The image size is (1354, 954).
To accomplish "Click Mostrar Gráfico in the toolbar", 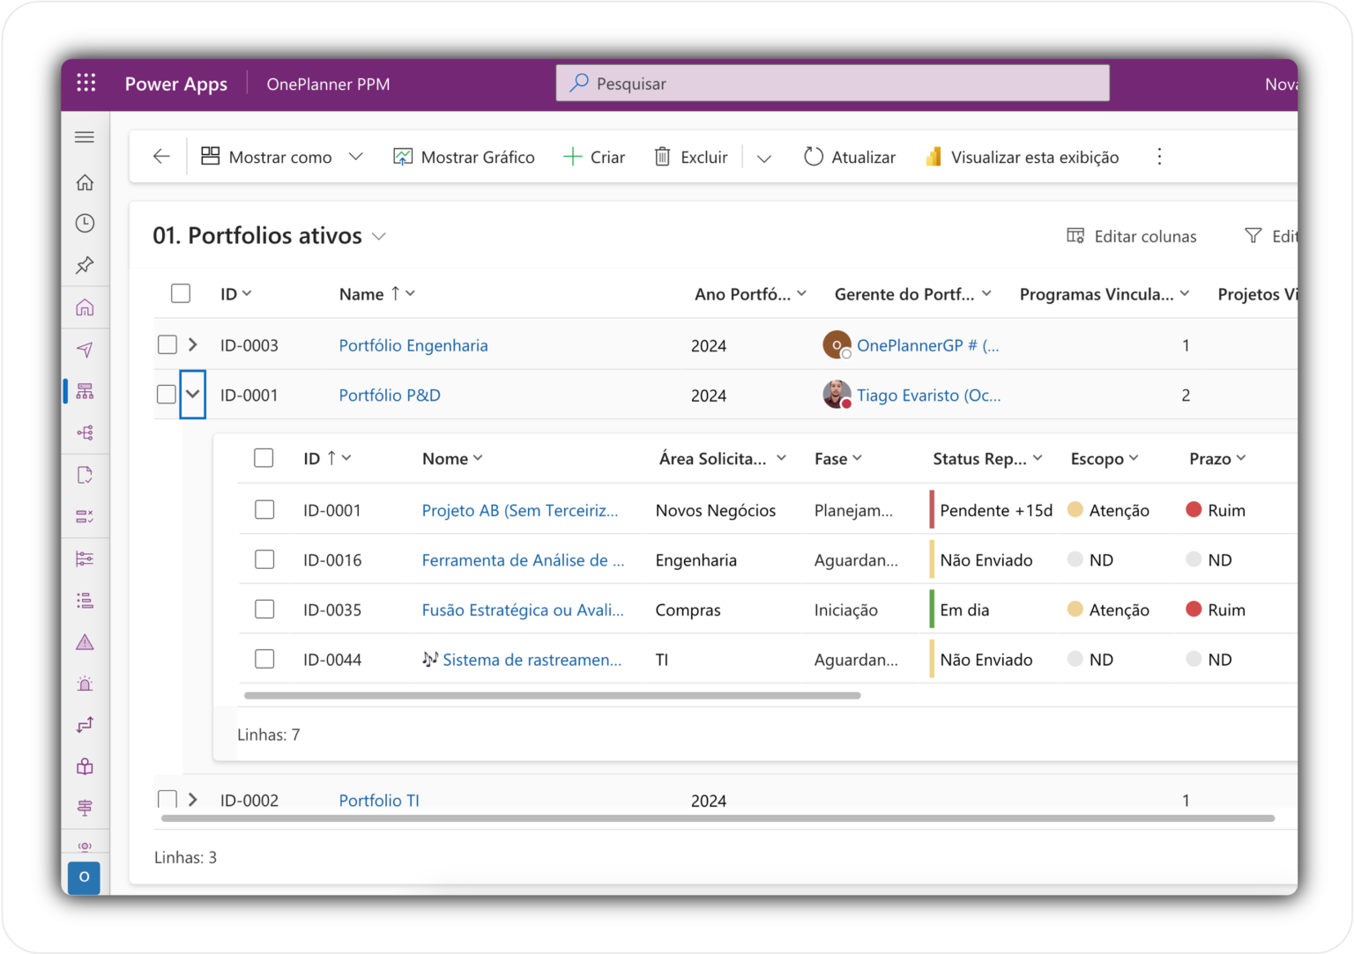I will click(x=464, y=157).
